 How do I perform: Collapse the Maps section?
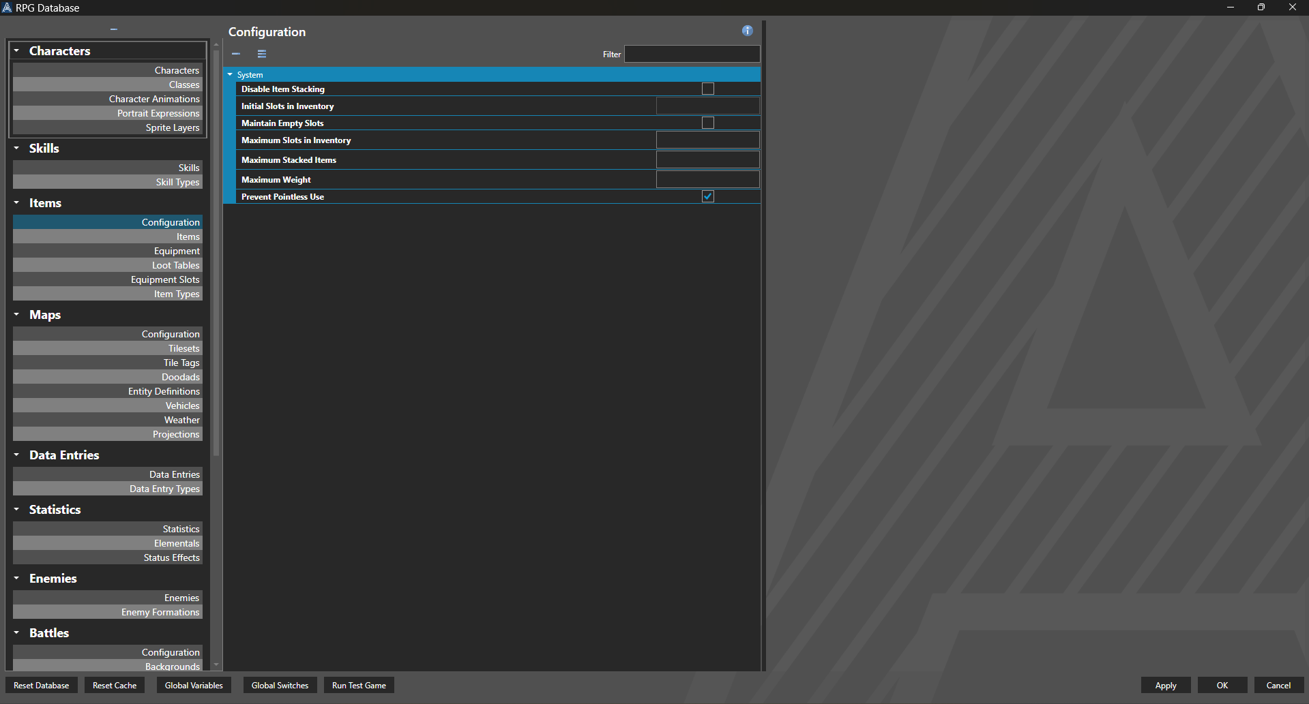[x=16, y=315]
